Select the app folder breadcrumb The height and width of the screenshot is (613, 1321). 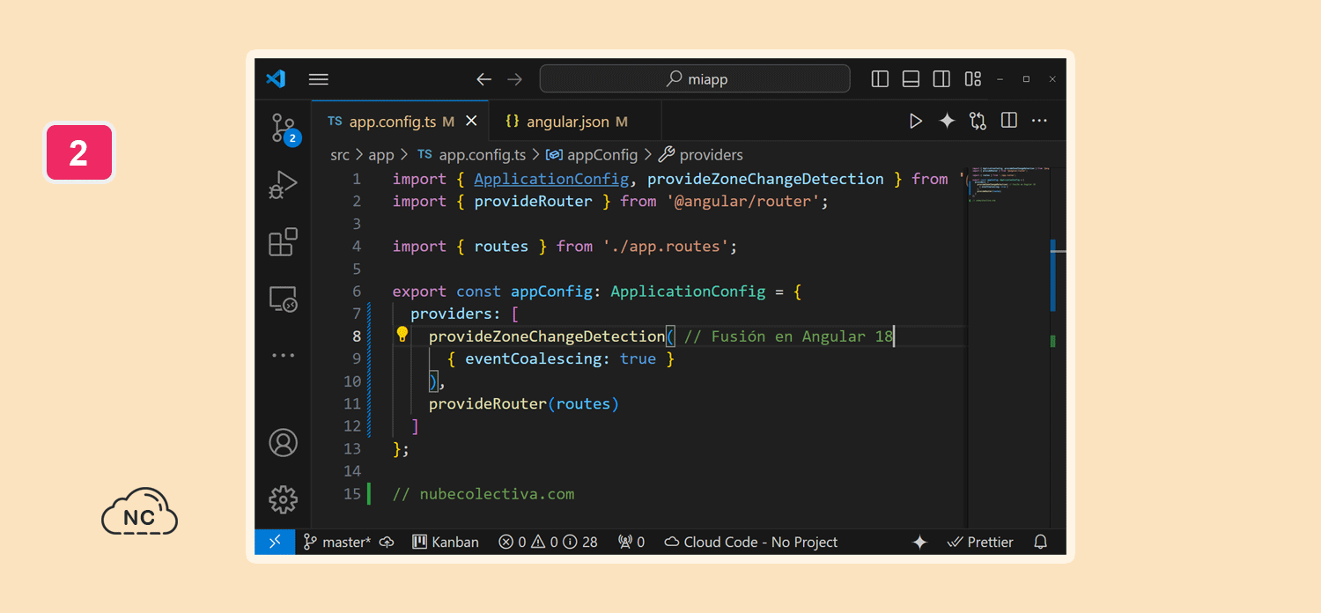pos(381,155)
